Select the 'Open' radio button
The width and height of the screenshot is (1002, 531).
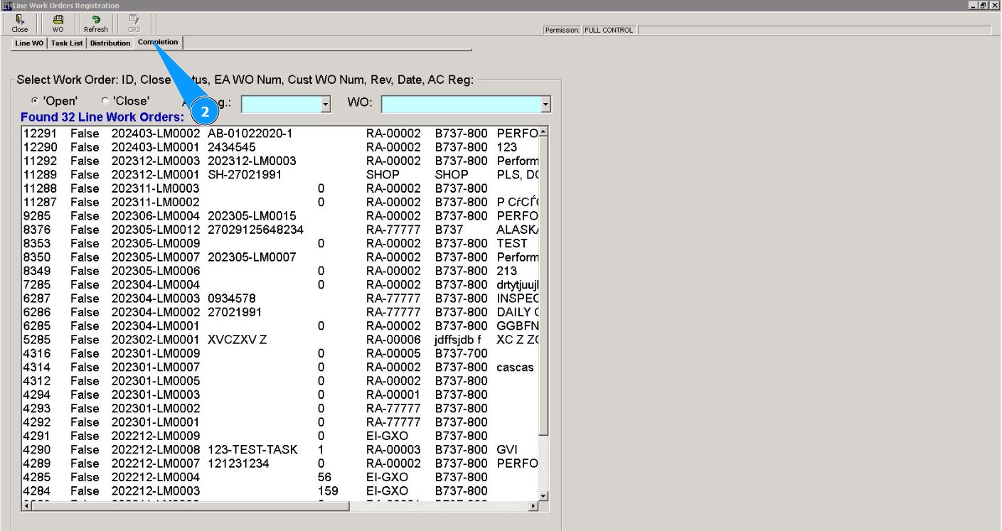click(x=54, y=101)
